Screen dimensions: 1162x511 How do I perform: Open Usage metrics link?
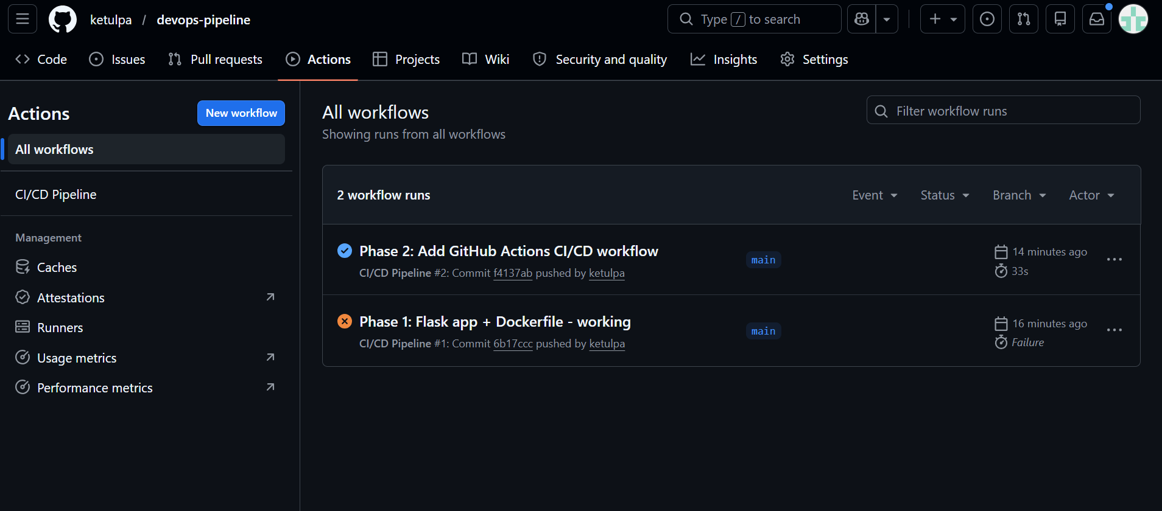(146, 358)
